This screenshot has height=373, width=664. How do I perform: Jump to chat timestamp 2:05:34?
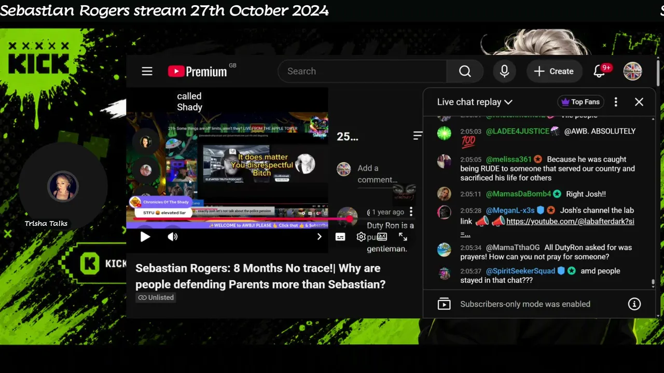pos(471,248)
